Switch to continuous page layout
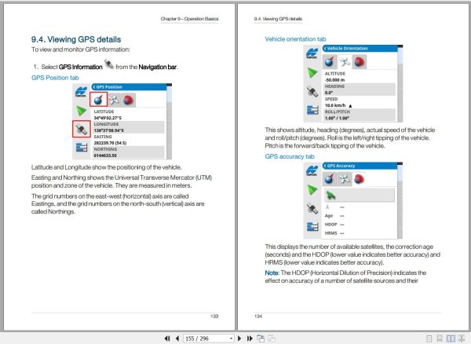This screenshot has width=471, height=344. coord(440,339)
